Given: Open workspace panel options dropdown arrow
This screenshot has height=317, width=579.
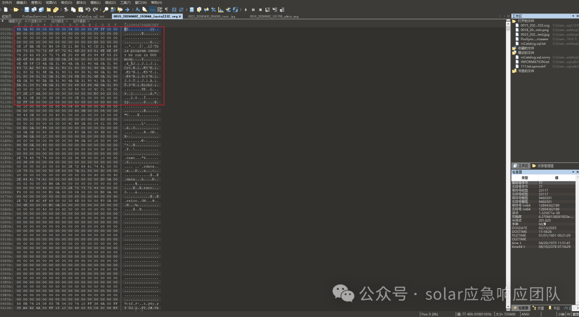Looking at the screenshot, I should click(573, 16).
